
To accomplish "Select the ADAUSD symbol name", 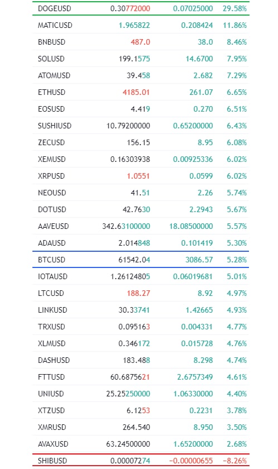I will point(52,243).
